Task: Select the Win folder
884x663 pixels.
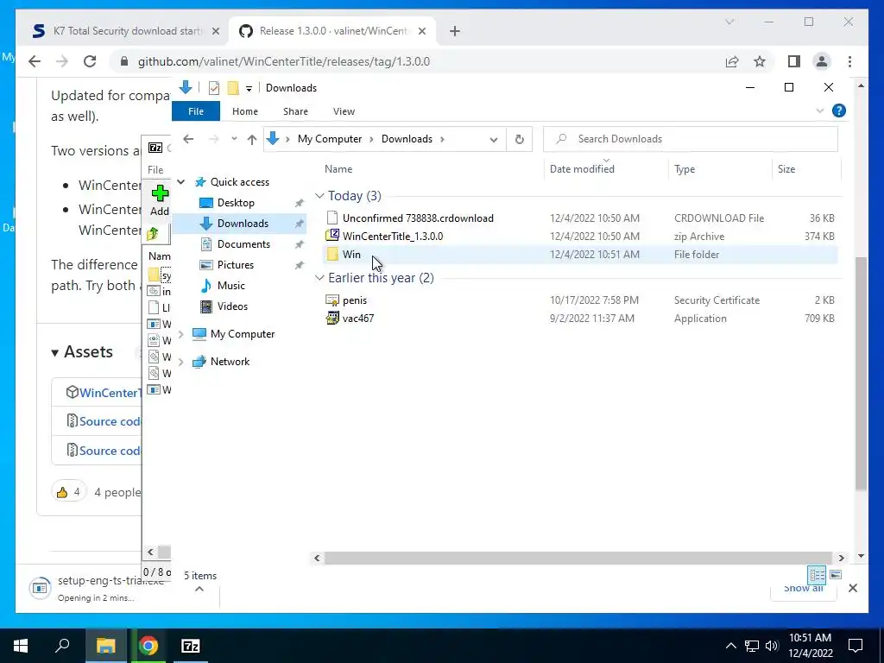Action: click(x=581, y=255)
